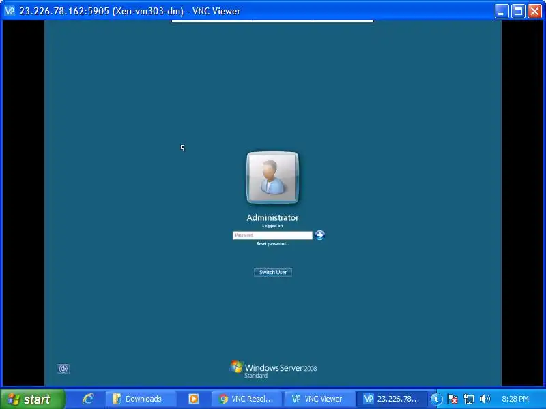Viewport: 546px width, 409px height.
Task: Maximize the VNC Viewer window
Action: (518, 11)
